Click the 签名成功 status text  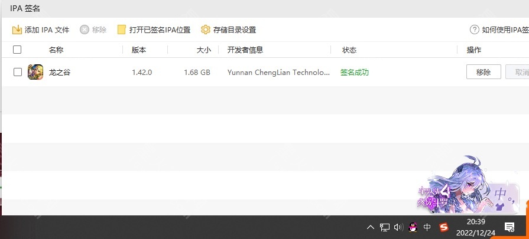click(x=355, y=73)
